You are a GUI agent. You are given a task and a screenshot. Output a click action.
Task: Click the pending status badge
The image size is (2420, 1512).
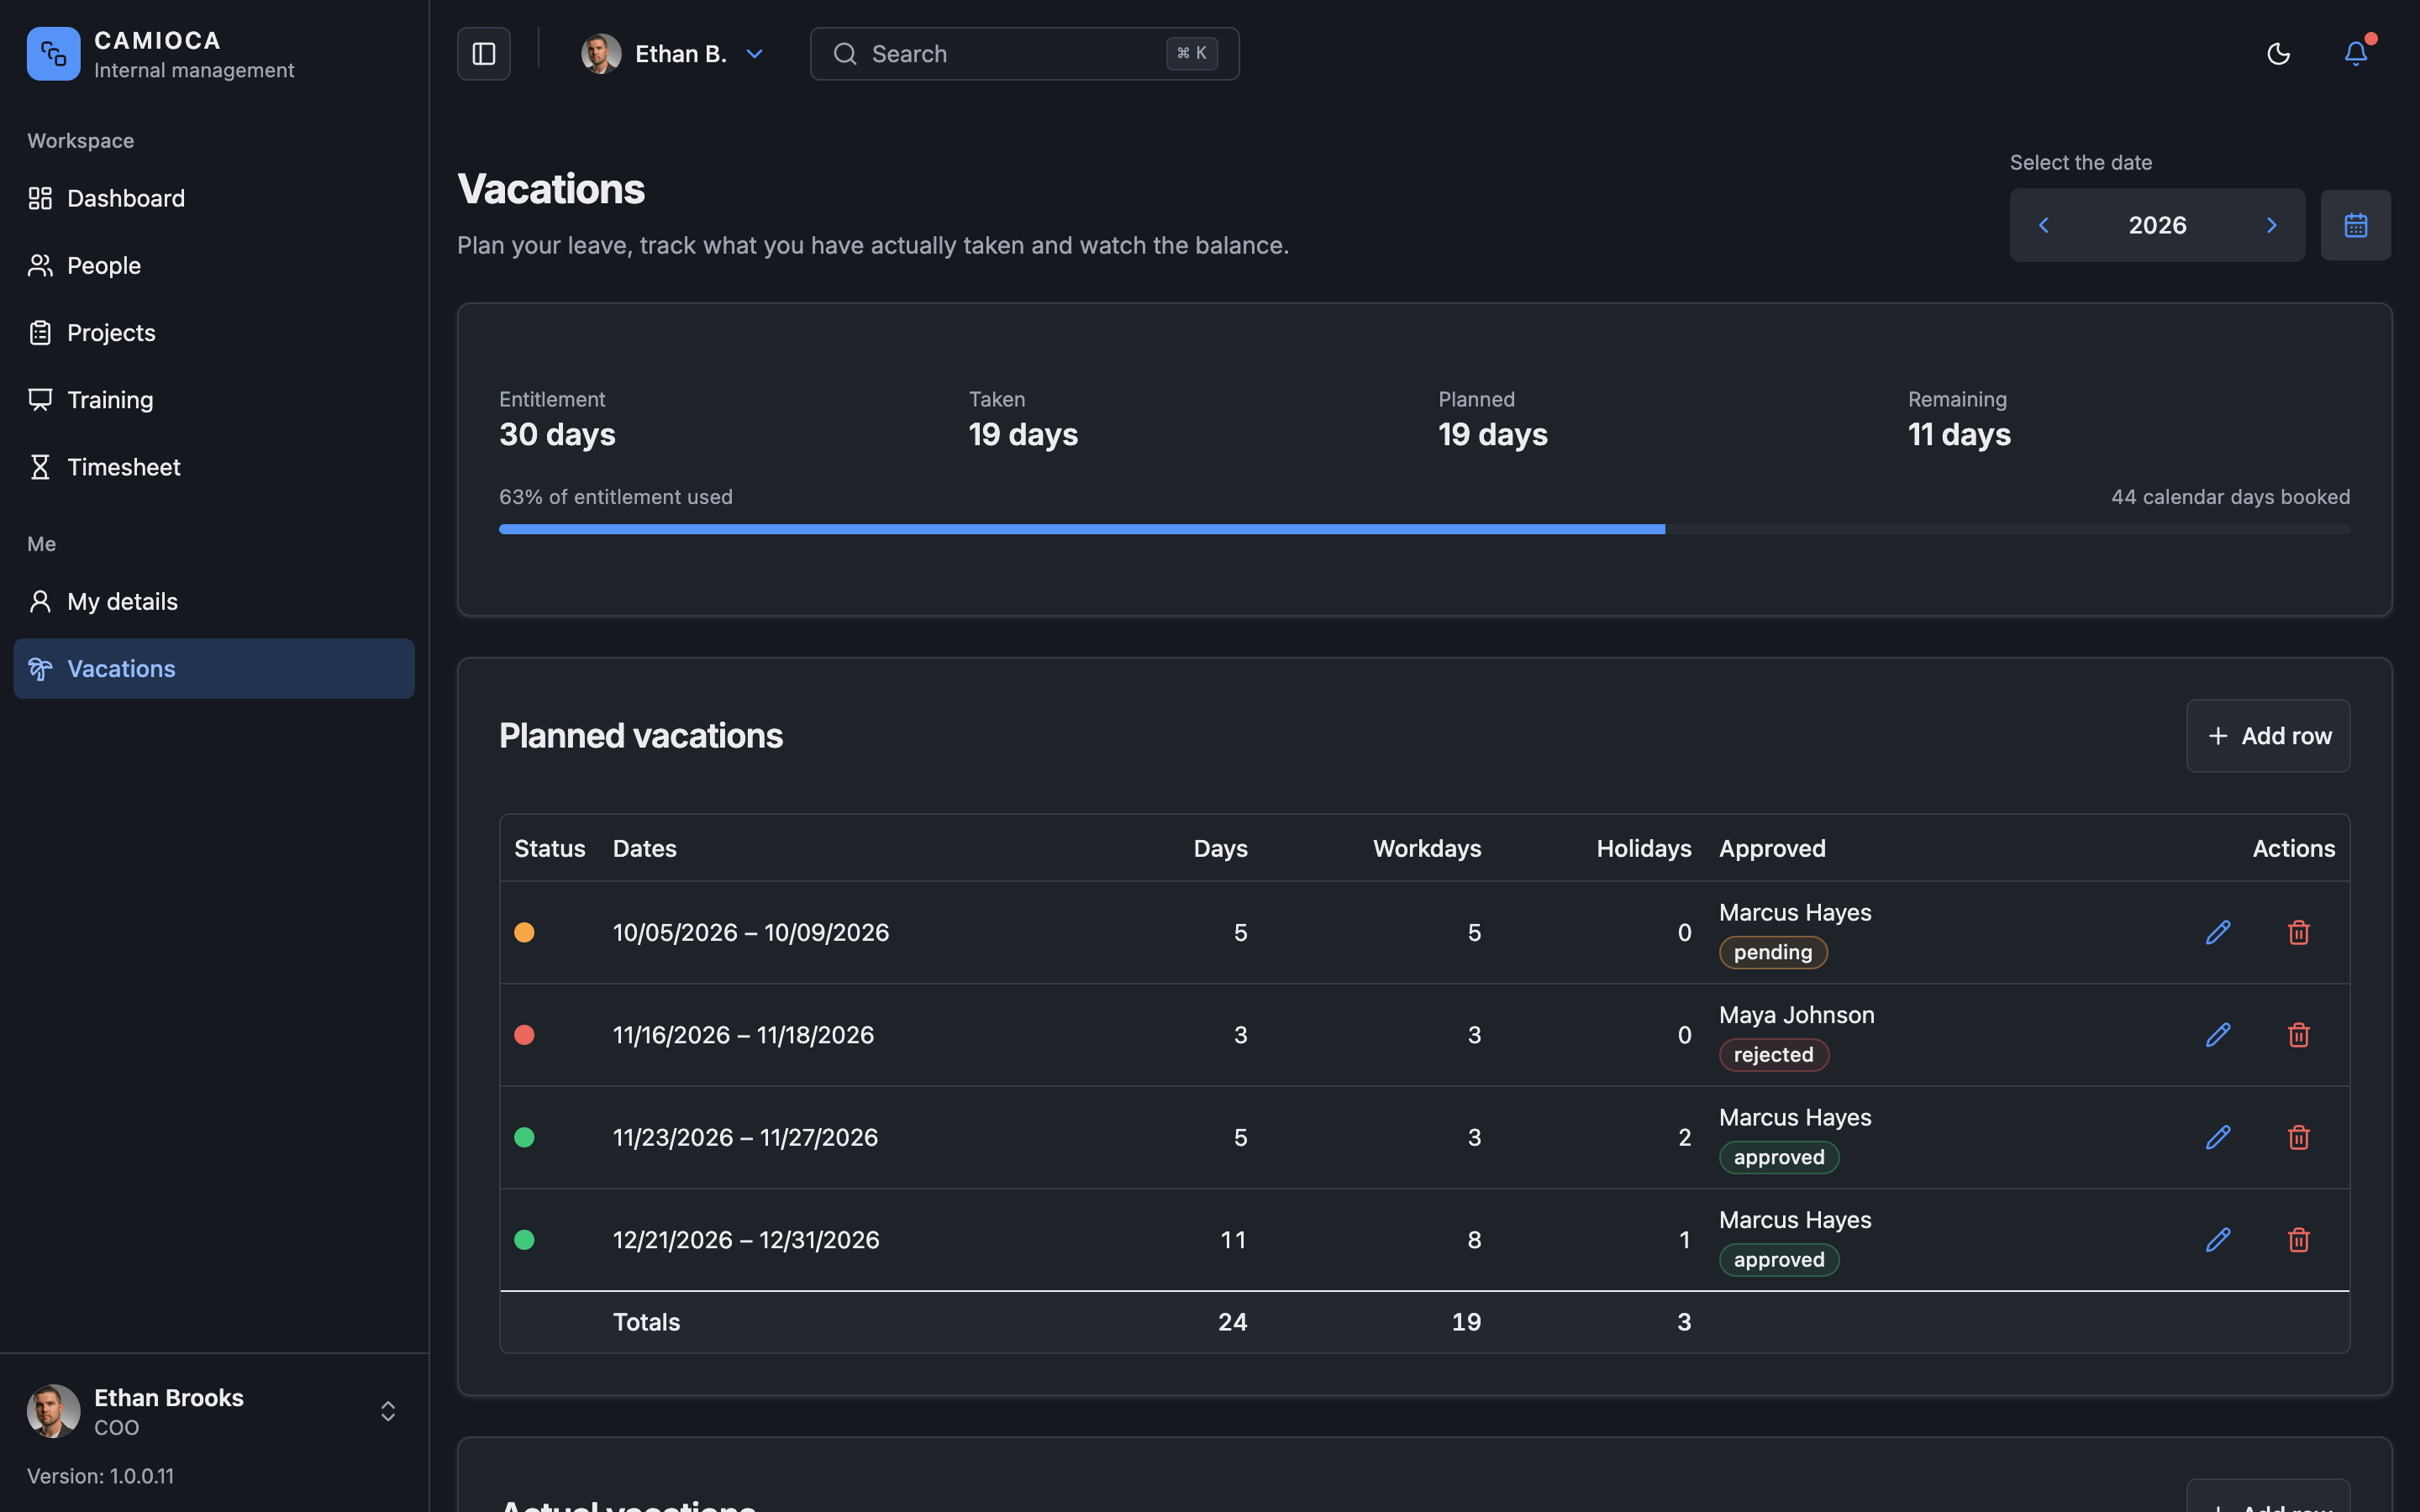pos(1773,952)
